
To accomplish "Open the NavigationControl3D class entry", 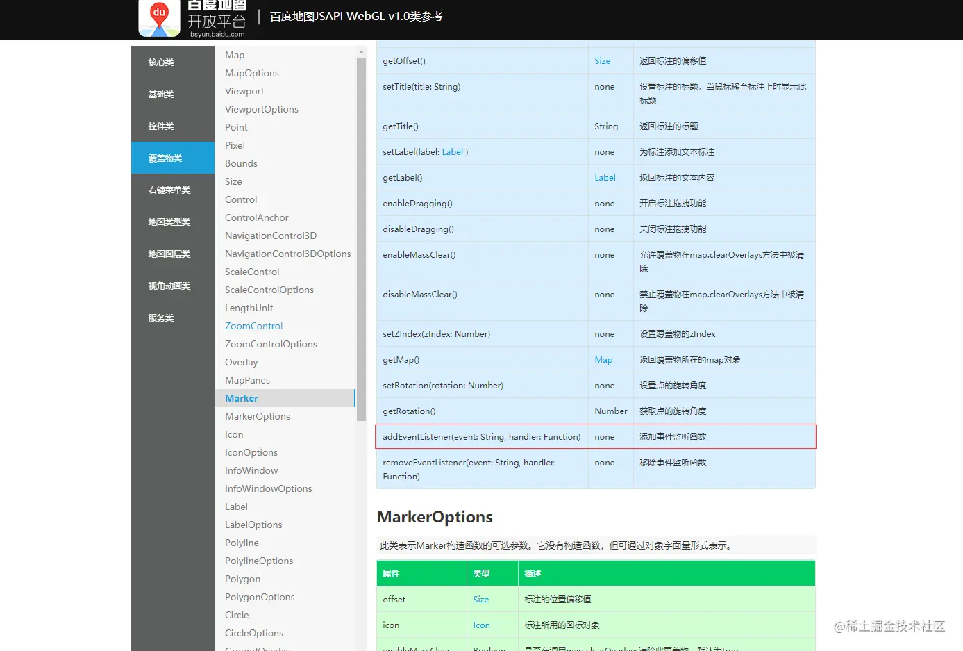I will click(x=271, y=236).
